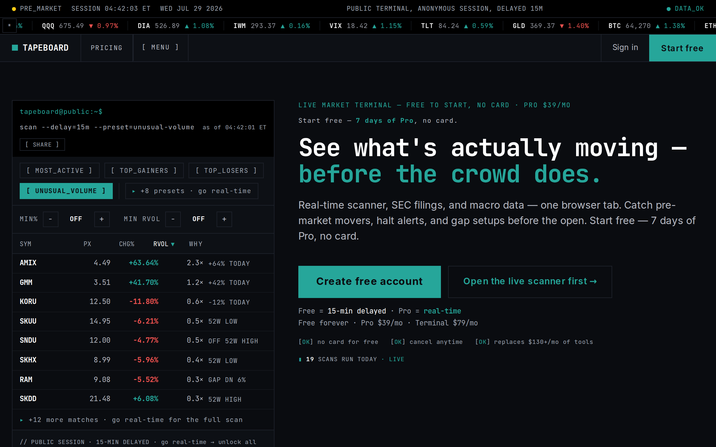Open the [ MENU ] navigation

click(x=161, y=47)
